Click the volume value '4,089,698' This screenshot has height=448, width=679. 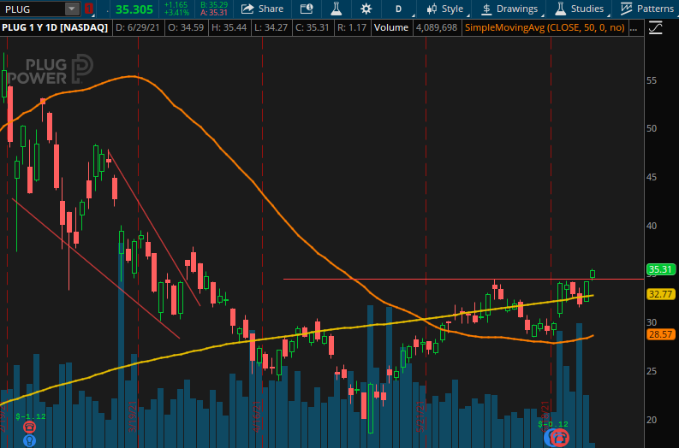coord(437,27)
